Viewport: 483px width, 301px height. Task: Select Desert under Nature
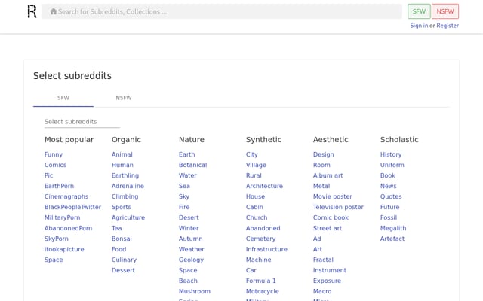(189, 217)
